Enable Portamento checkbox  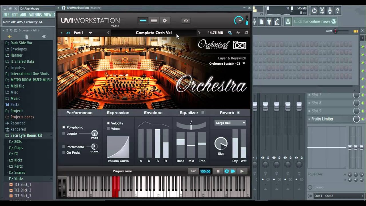[x=64, y=147]
